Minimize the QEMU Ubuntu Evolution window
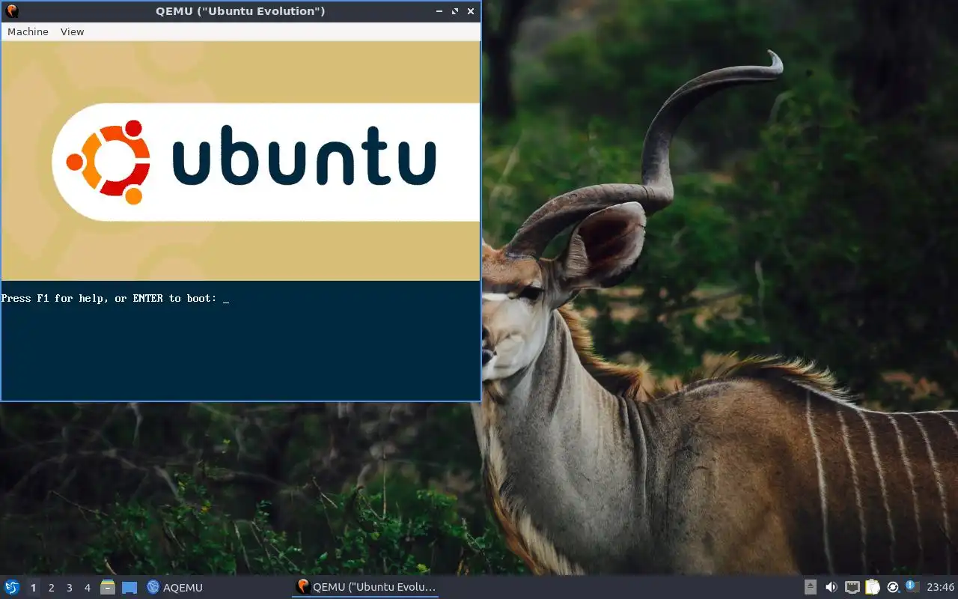The image size is (958, 599). [x=439, y=11]
